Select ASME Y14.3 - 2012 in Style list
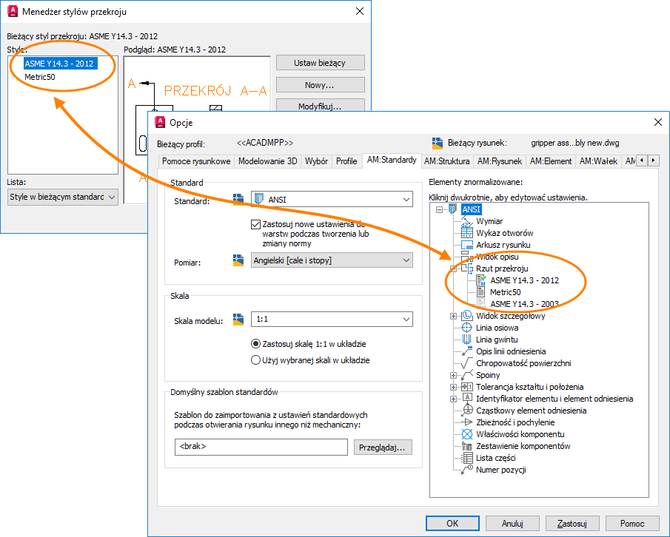 [x=60, y=64]
